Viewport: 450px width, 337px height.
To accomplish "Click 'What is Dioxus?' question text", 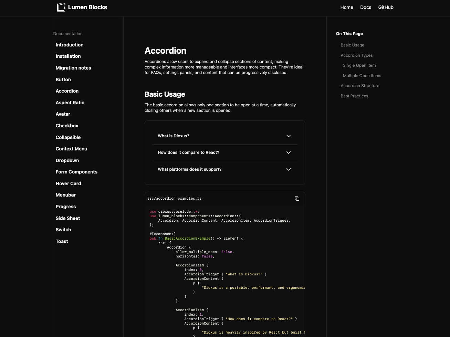I will 174,136.
